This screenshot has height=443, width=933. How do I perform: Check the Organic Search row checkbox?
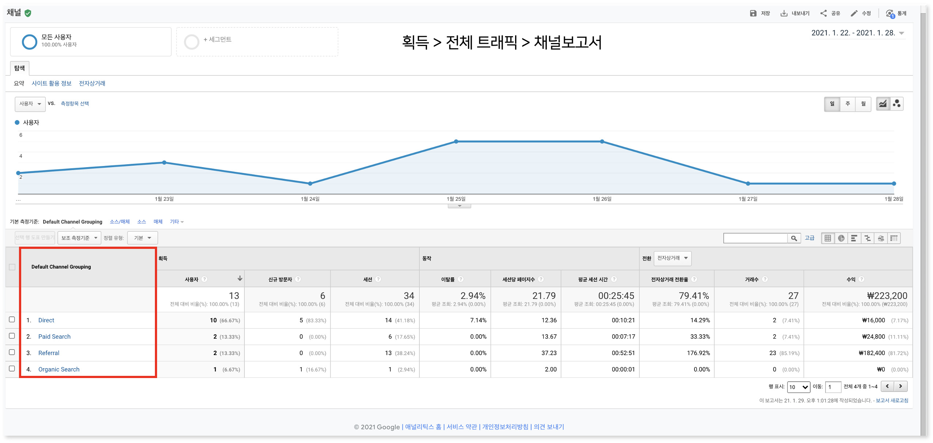click(x=12, y=369)
